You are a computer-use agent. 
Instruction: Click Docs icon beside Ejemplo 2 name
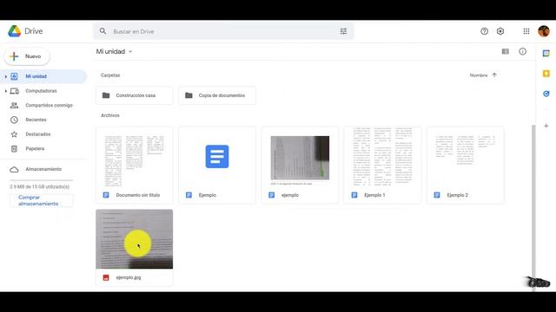(x=437, y=195)
